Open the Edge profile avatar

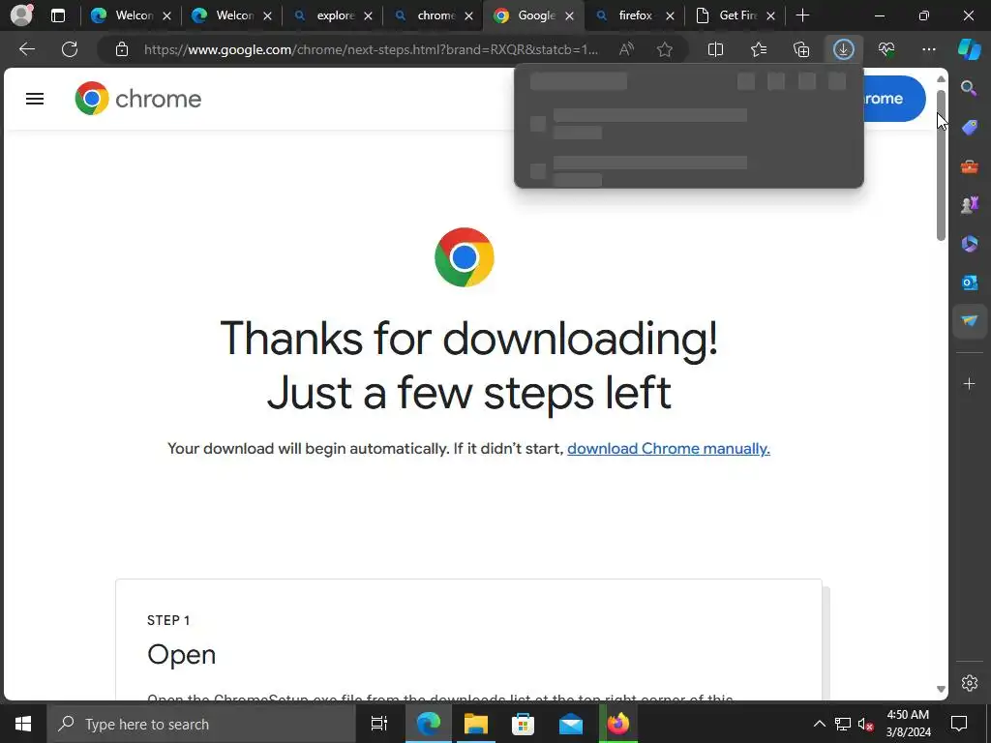coord(21,15)
